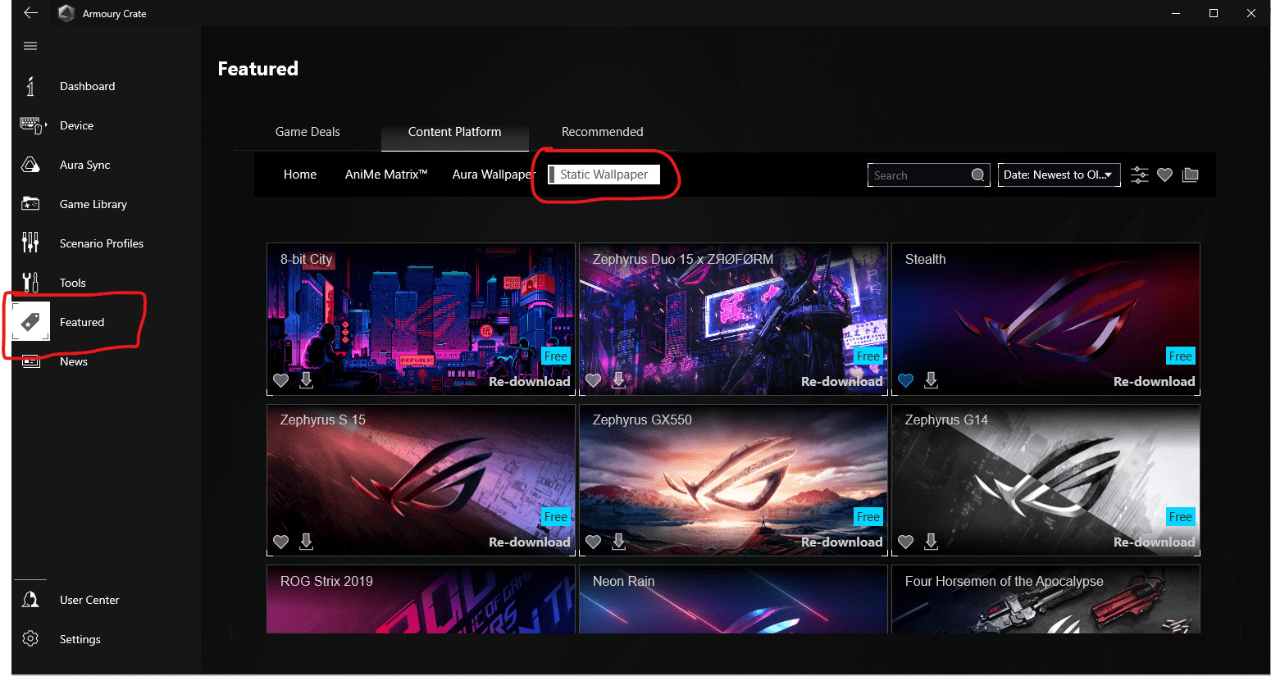Screen dimensions: 1271x676
Task: Open the Game Library section
Action: tap(93, 204)
